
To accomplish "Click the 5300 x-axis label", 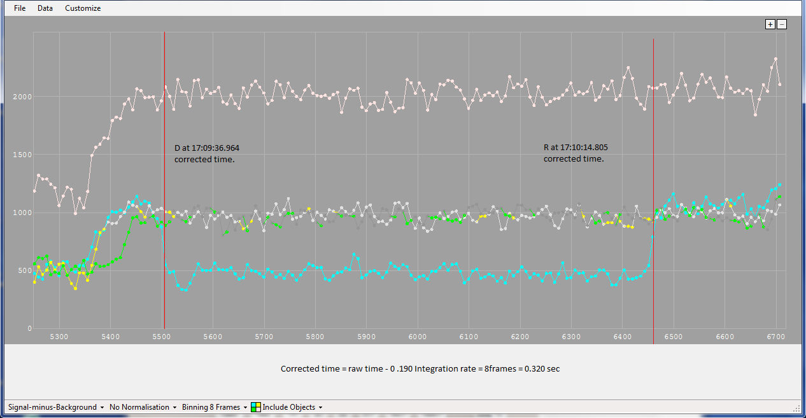I will tap(59, 336).
